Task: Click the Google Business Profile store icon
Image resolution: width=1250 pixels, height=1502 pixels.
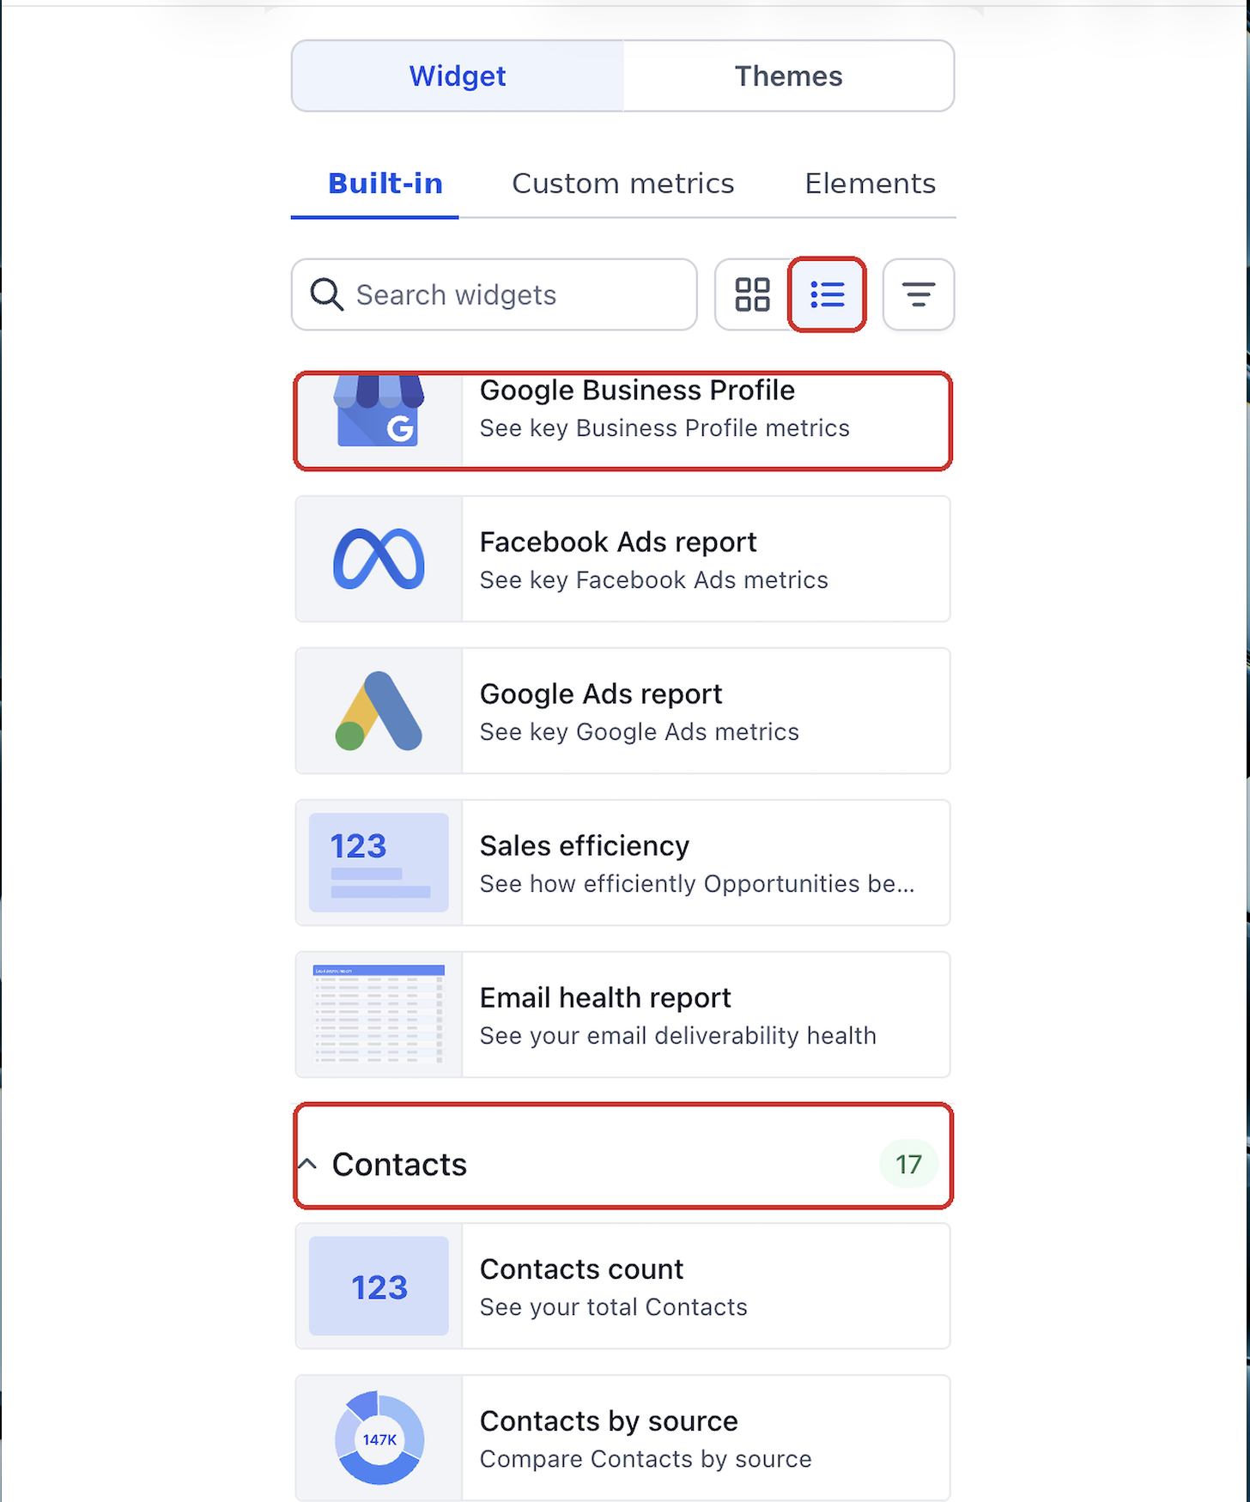Action: click(x=379, y=412)
